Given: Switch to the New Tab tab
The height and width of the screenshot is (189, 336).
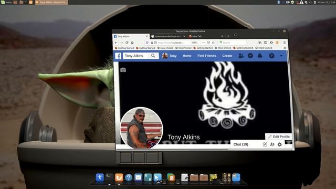Looking at the screenshot, I should pyautogui.click(x=206, y=36).
